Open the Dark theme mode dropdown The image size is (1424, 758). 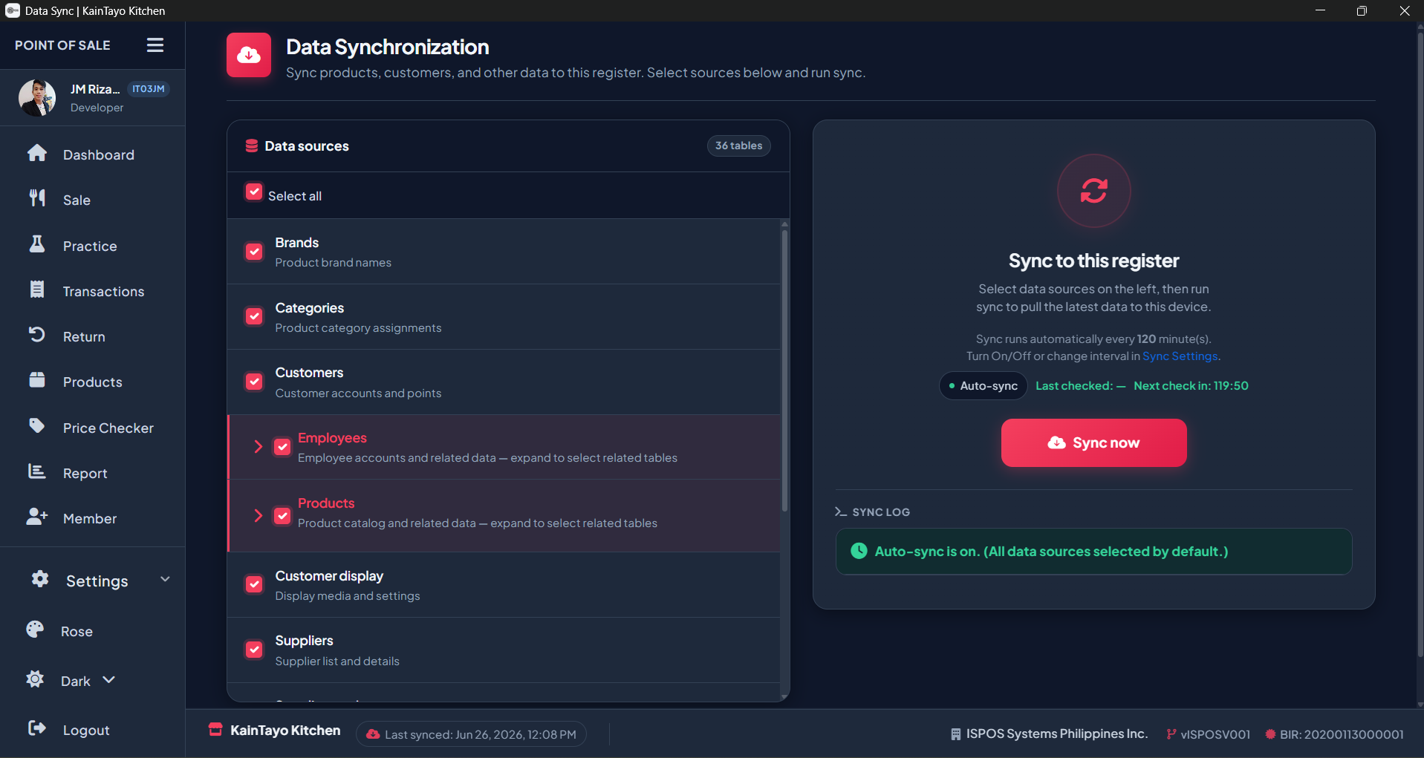[x=108, y=680]
